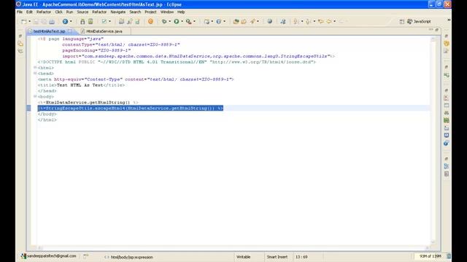Click the Back navigation arrow icon

click(329, 21)
